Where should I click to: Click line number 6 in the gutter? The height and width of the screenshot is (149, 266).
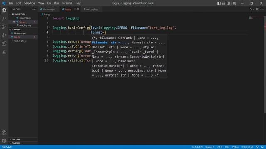click(x=47, y=42)
